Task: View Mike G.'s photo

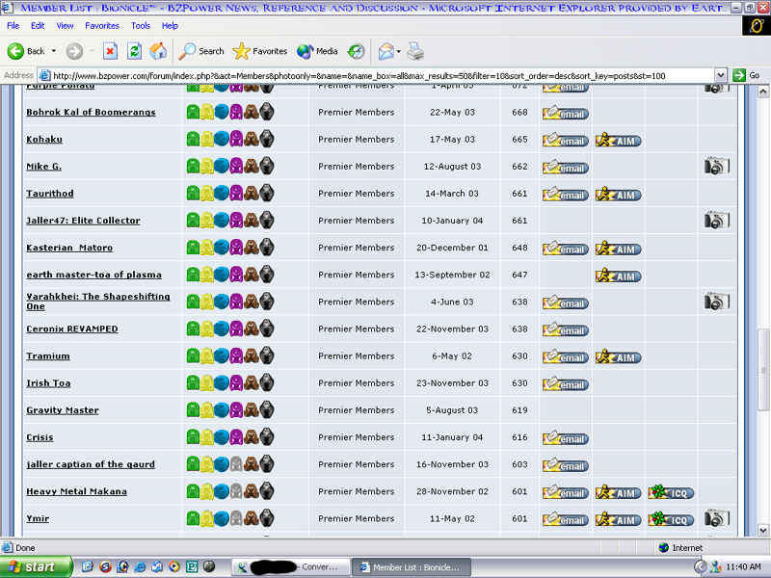Action: (x=715, y=167)
